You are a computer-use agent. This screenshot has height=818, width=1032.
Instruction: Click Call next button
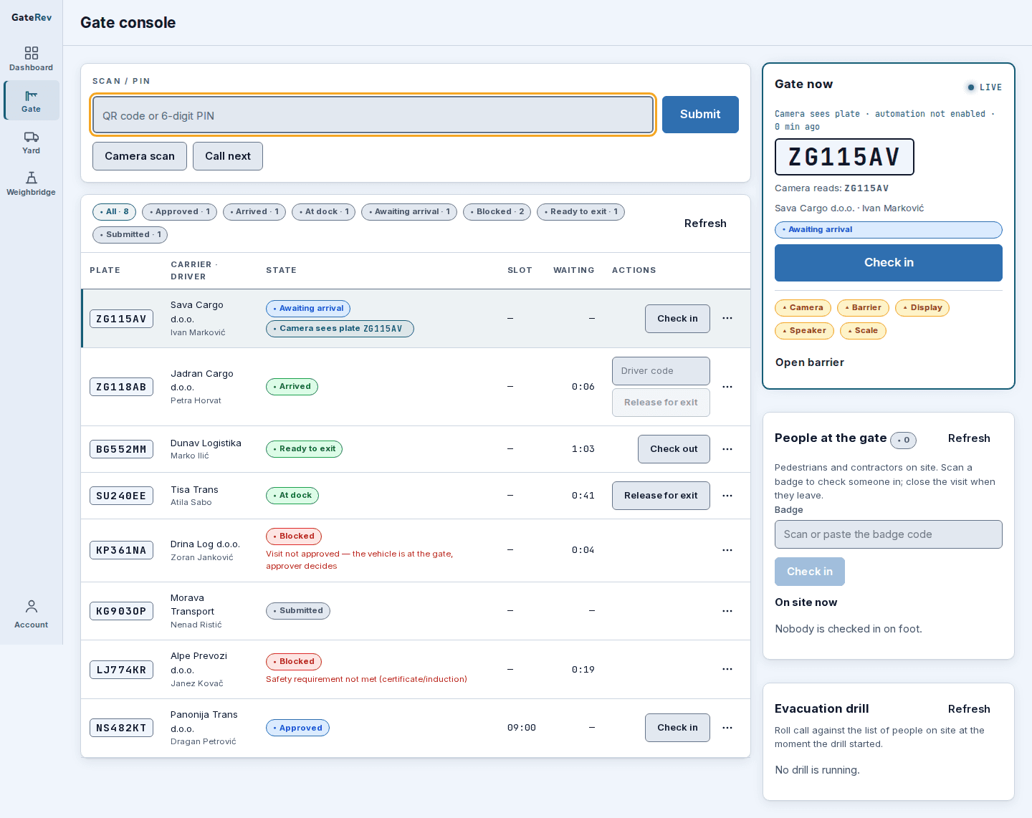click(228, 156)
